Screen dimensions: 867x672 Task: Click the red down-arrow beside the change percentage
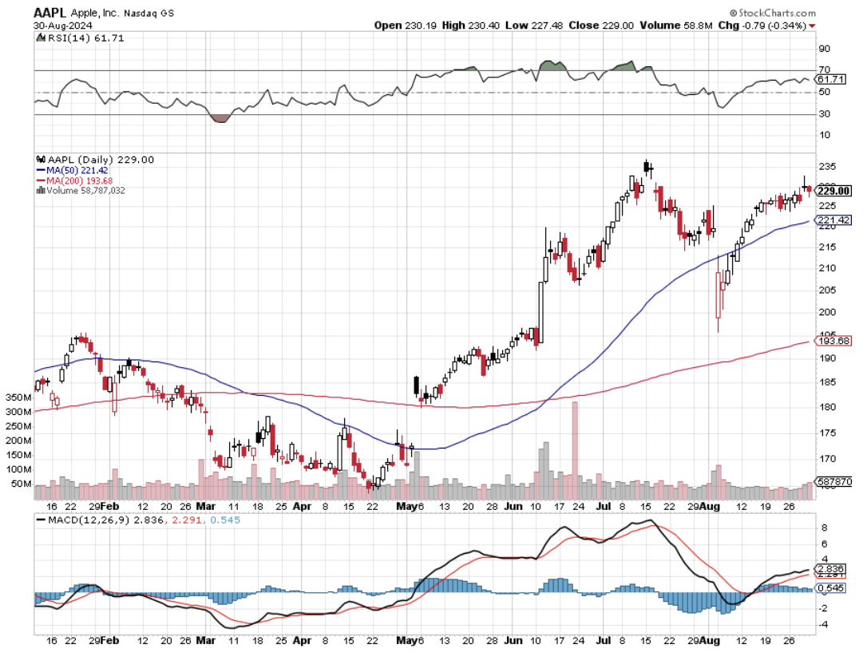point(812,26)
